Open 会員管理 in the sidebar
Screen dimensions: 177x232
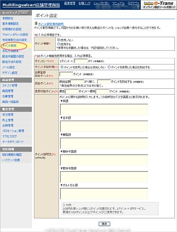pos(8,126)
